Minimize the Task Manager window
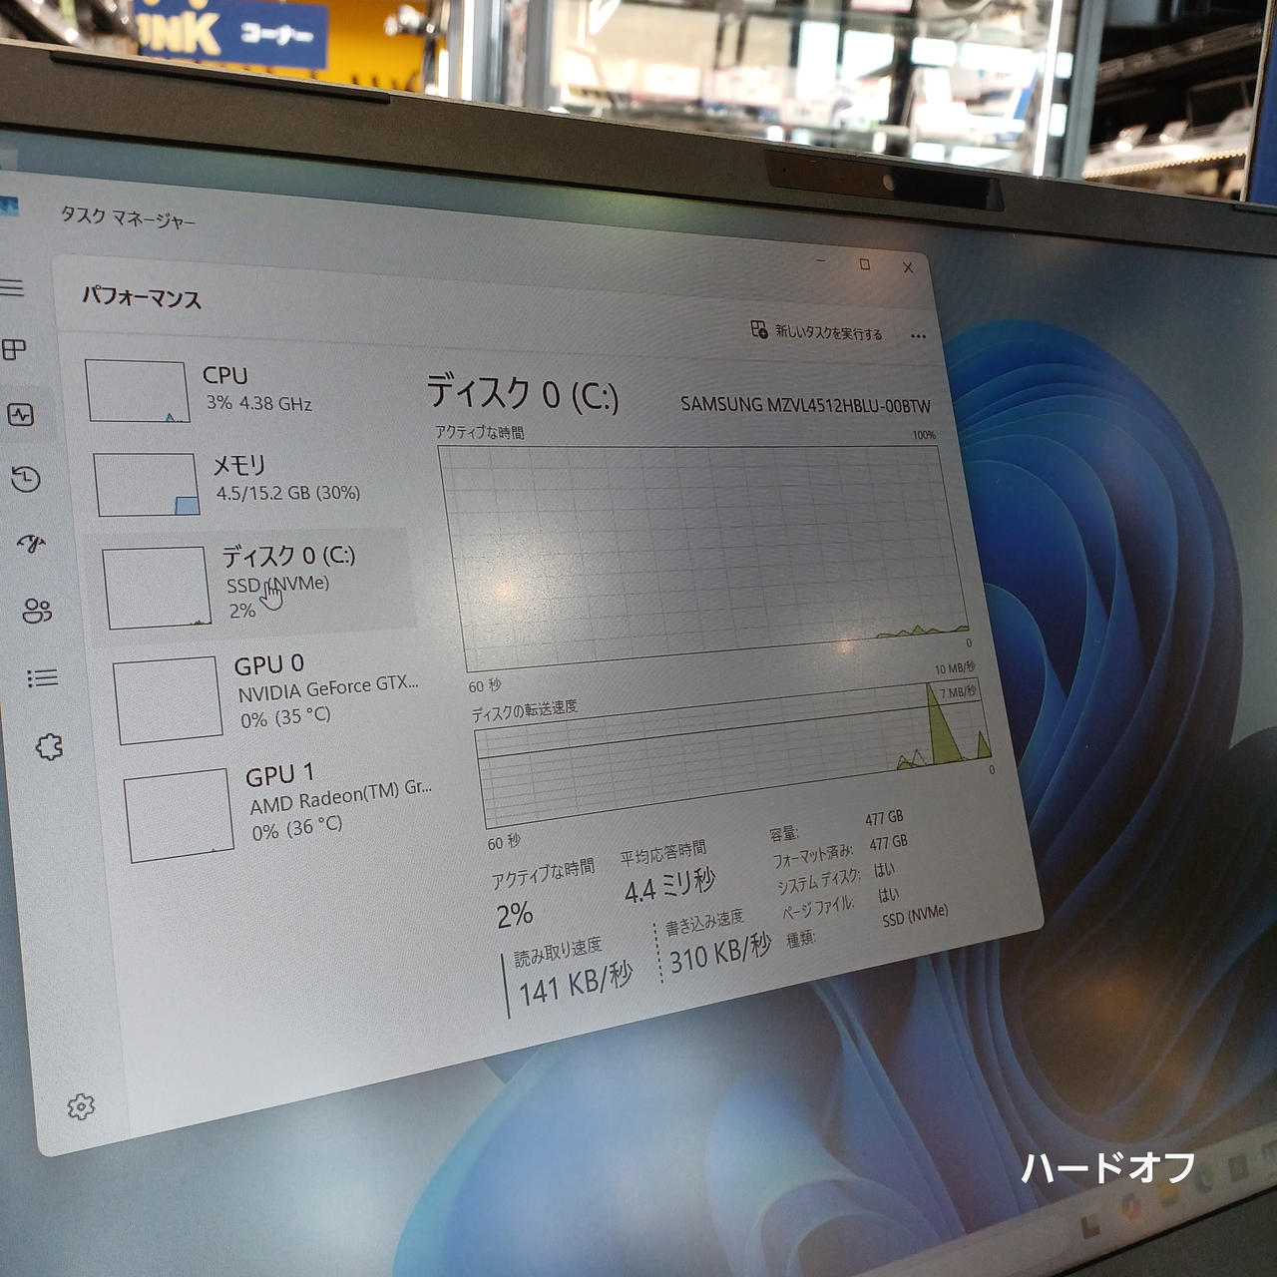Image resolution: width=1277 pixels, height=1277 pixels. [x=821, y=261]
